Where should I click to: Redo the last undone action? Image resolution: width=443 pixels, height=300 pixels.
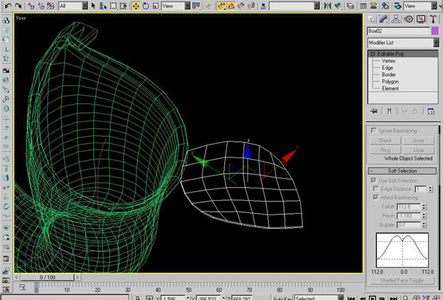click(x=18, y=5)
